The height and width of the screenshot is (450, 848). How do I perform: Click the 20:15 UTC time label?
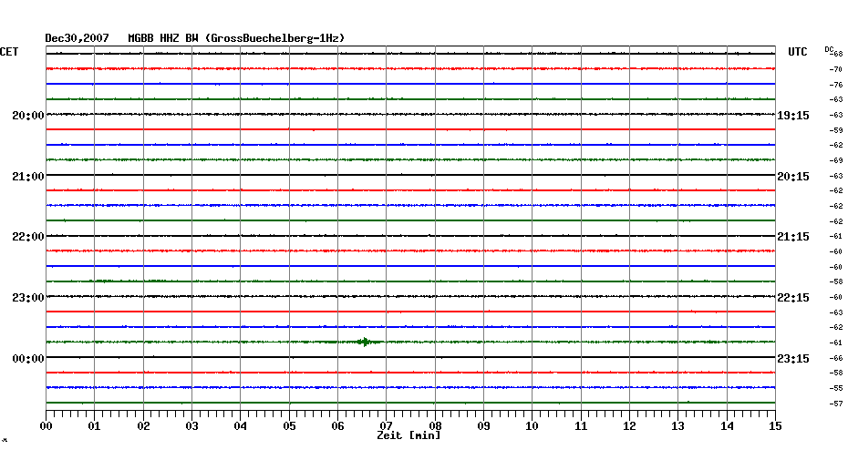tap(793, 177)
